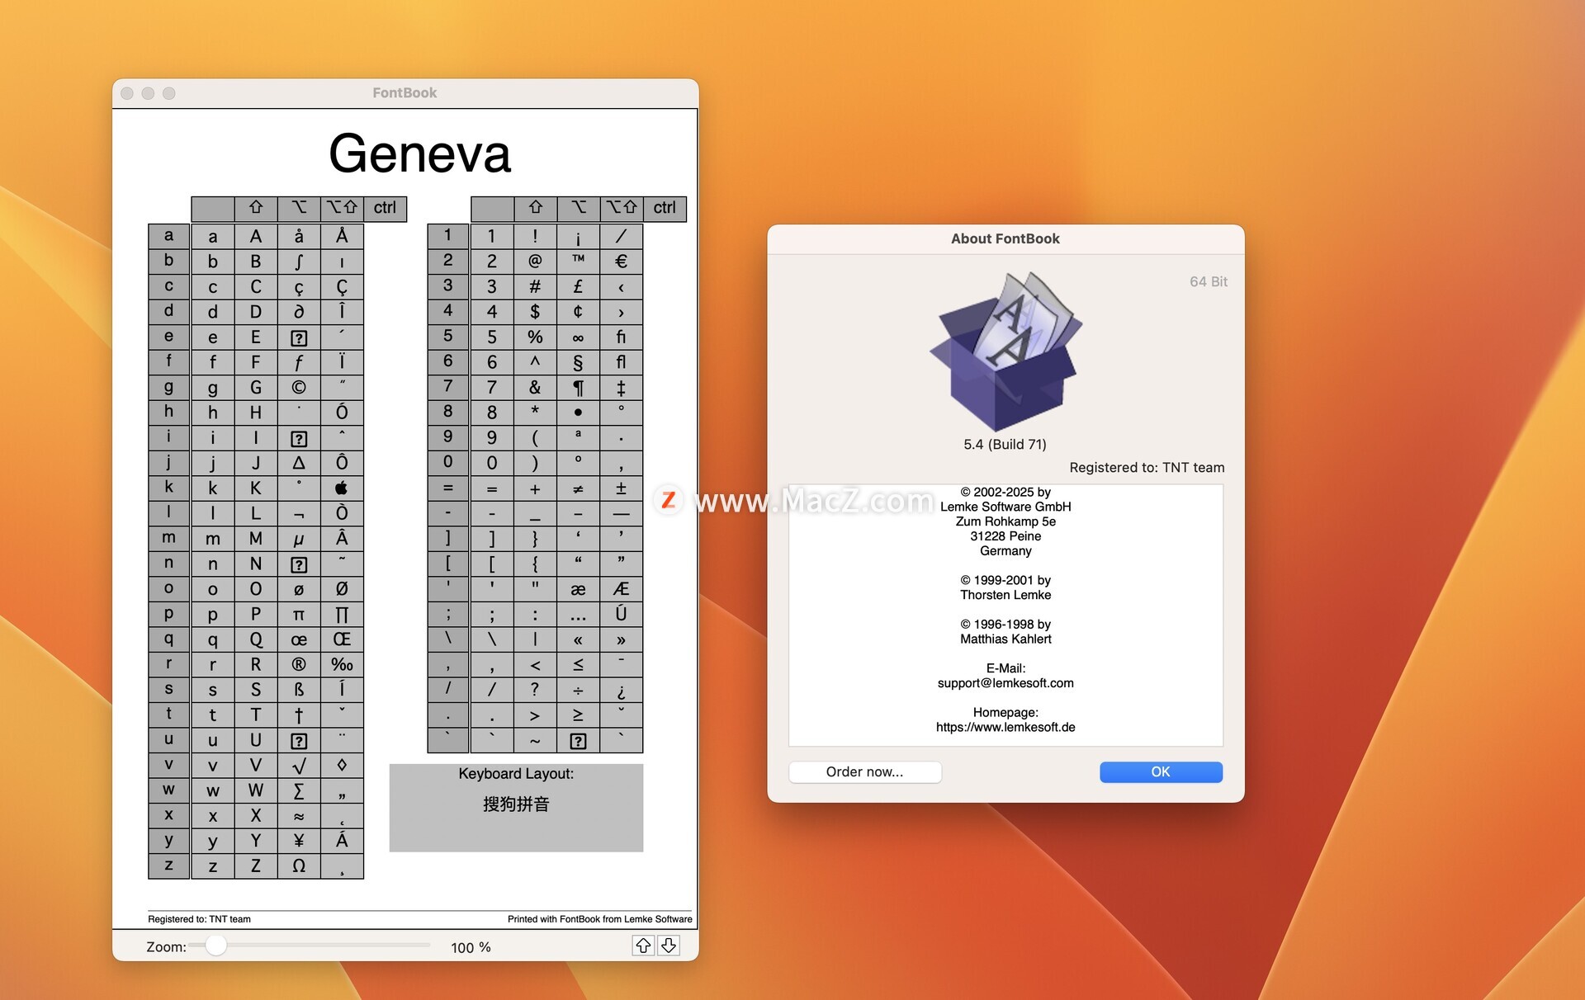Click the 100 % zoom value

point(471,947)
